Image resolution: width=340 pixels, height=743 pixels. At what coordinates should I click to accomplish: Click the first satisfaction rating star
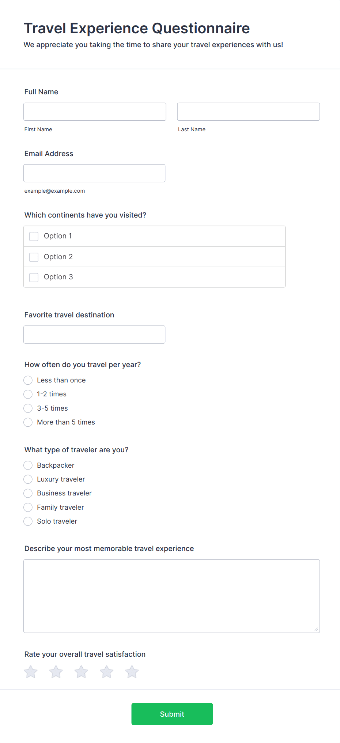30,672
